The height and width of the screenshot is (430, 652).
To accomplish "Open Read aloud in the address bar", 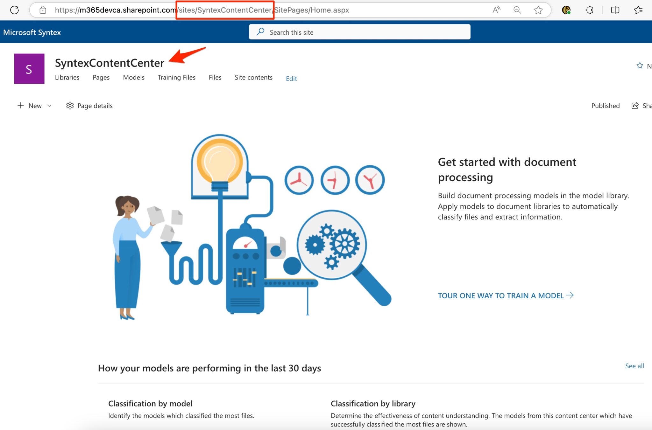I will point(496,10).
